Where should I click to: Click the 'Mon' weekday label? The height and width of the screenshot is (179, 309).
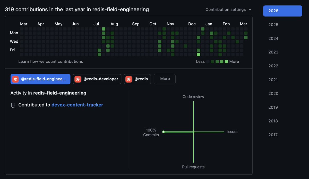tap(14, 33)
